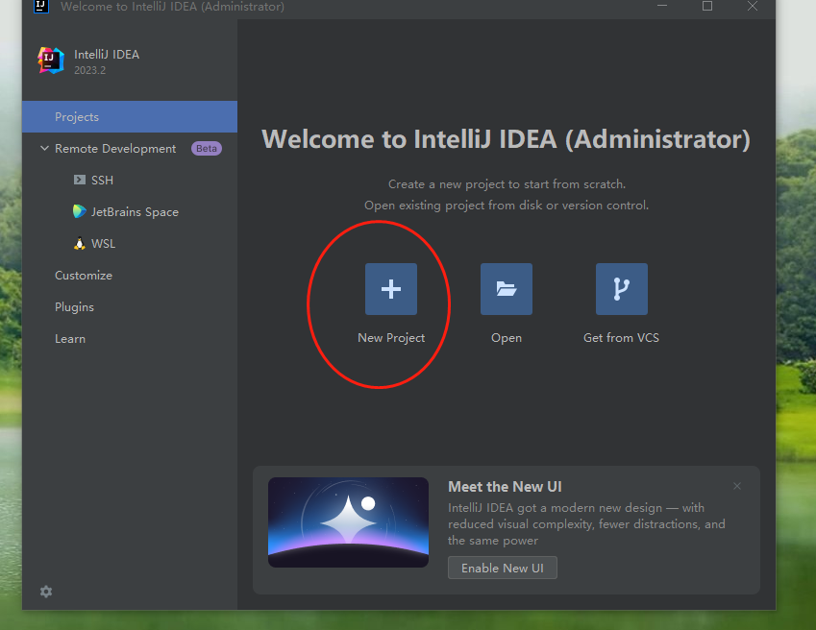The image size is (816, 630).
Task: Click the WSL penguin icon
Action: pos(80,244)
